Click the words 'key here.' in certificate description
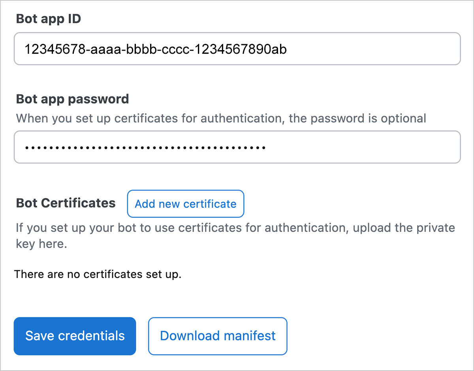 click(x=41, y=244)
